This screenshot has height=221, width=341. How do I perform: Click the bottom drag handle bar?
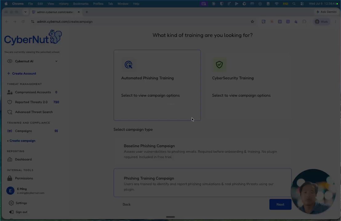point(170,217)
